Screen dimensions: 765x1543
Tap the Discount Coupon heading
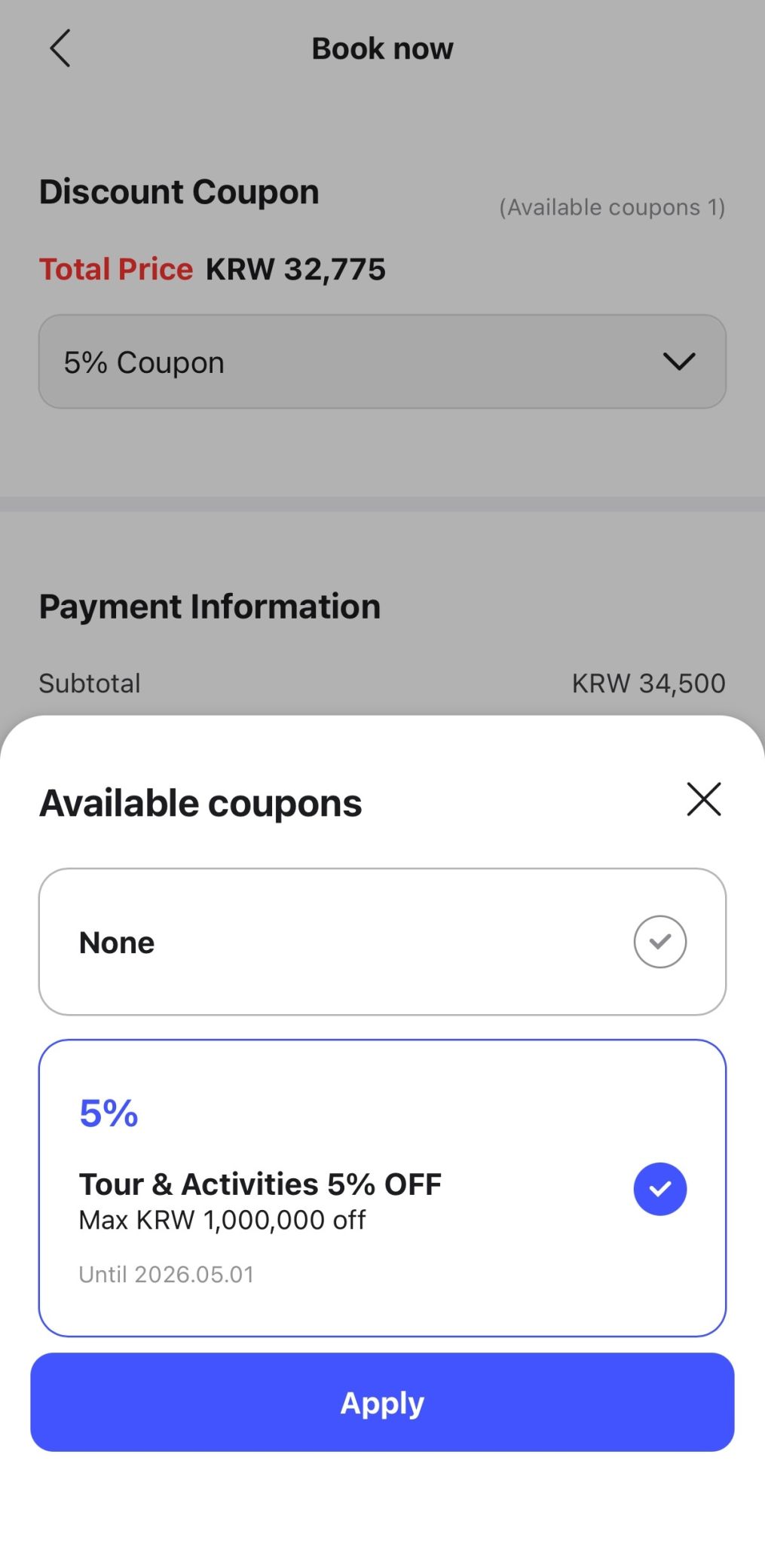[x=179, y=192]
